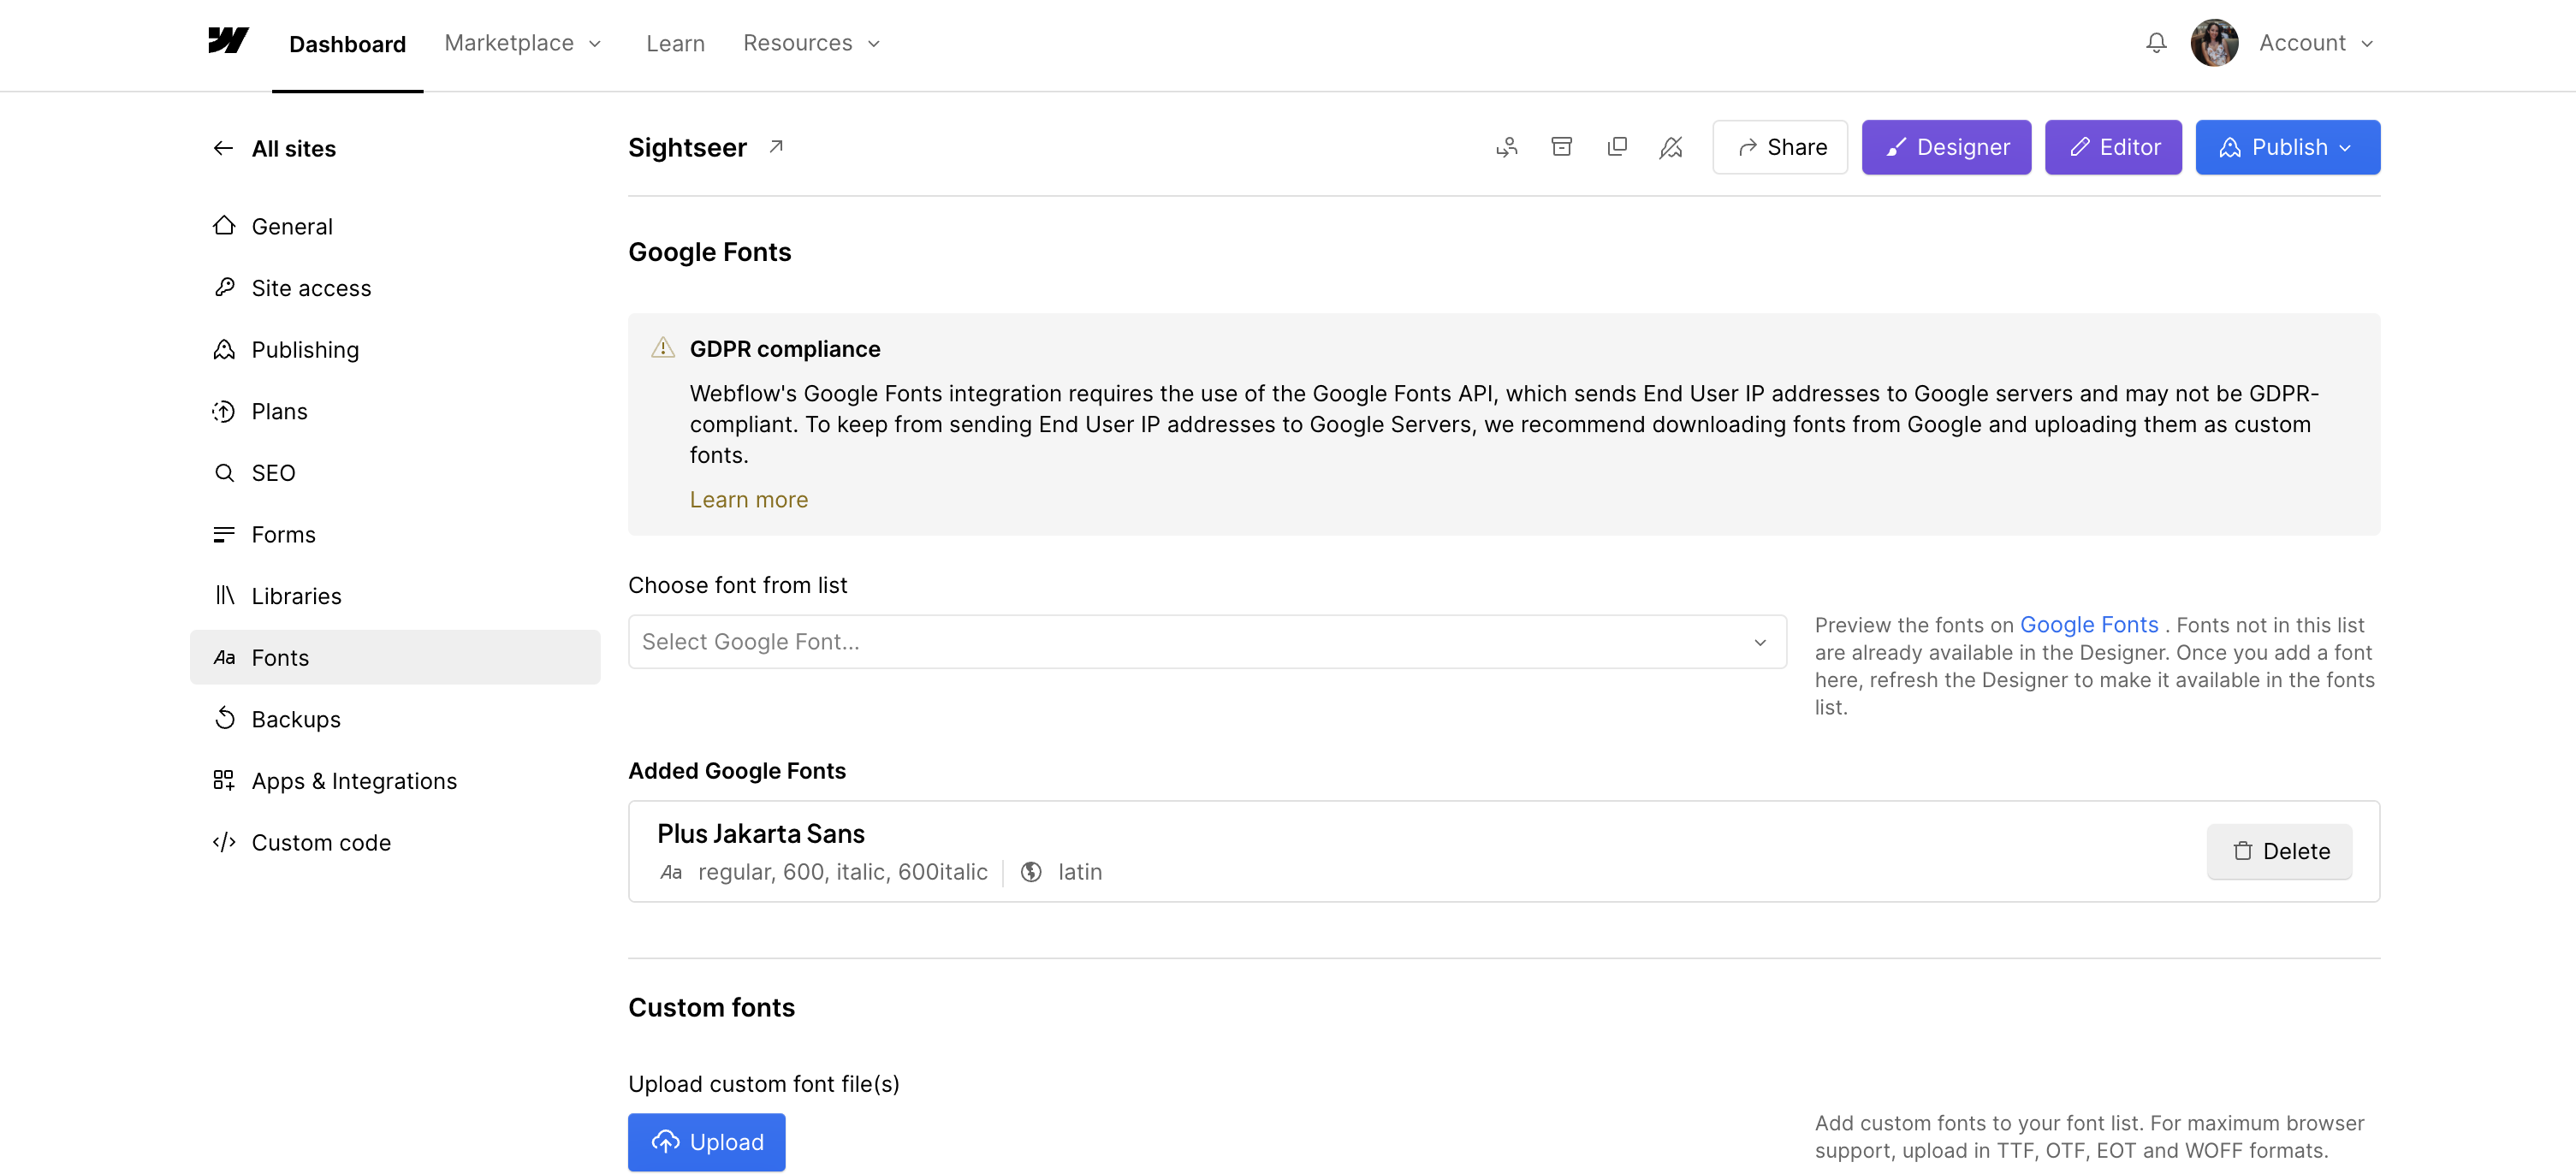
Task: Click Upload for custom font files
Action: coord(706,1141)
